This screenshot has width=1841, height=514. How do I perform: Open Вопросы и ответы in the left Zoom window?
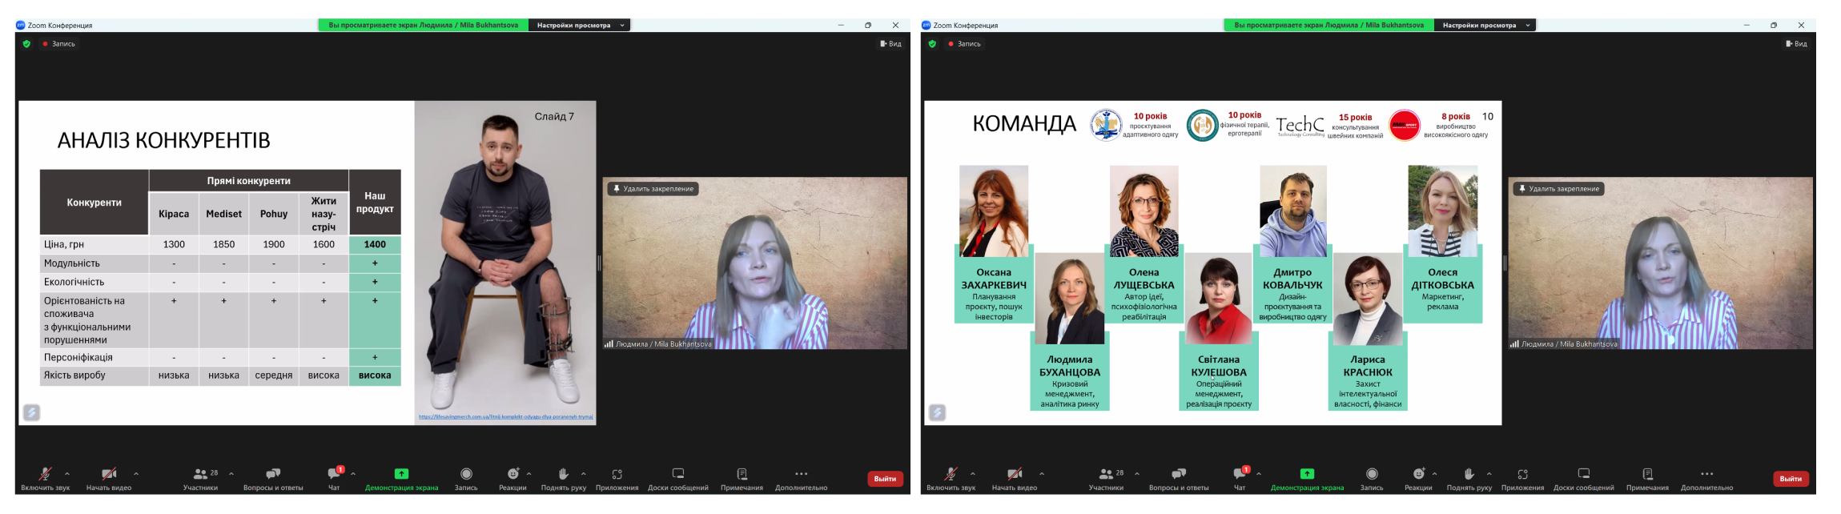click(273, 477)
